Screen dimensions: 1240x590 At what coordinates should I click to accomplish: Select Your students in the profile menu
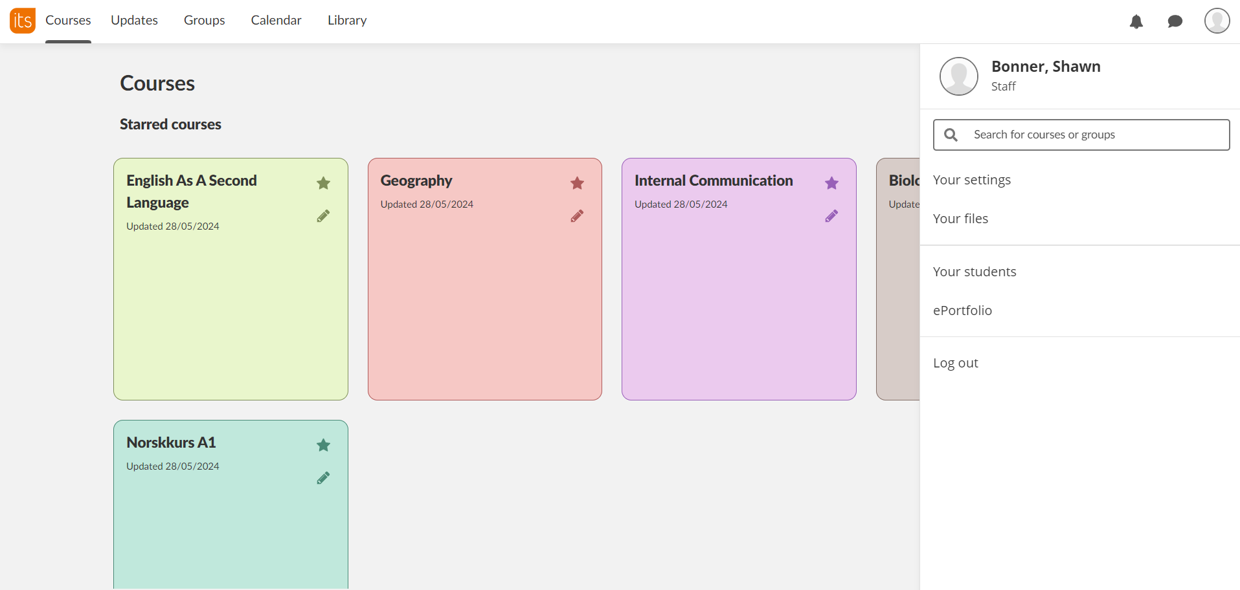pos(974,272)
